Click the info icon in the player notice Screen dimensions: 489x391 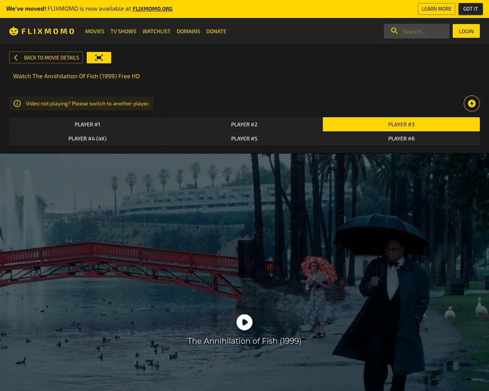click(x=17, y=103)
